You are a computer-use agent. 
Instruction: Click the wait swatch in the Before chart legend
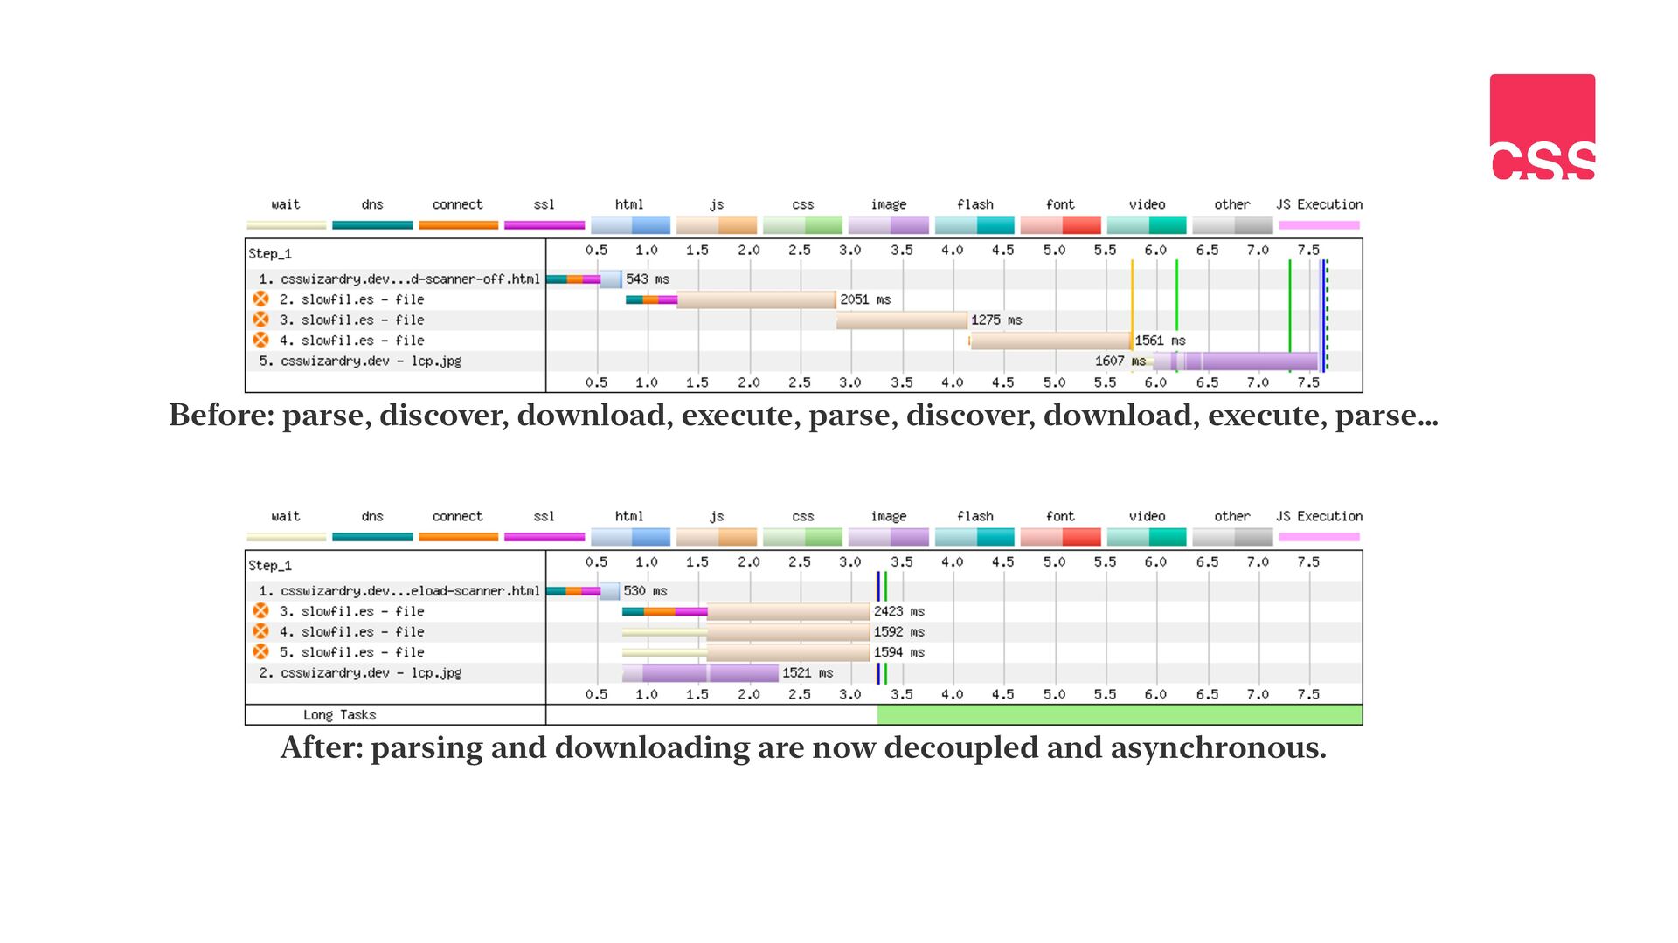(286, 225)
